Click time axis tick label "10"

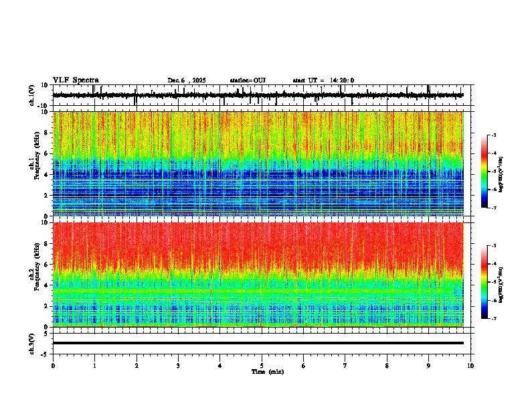(x=470, y=366)
